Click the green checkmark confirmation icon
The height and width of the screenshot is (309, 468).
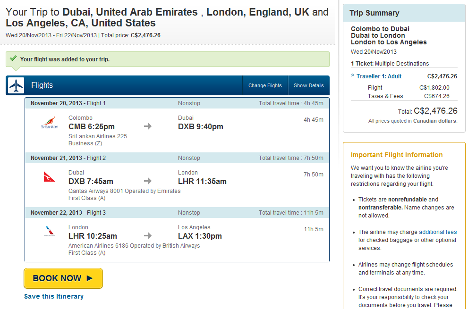pyautogui.click(x=13, y=59)
